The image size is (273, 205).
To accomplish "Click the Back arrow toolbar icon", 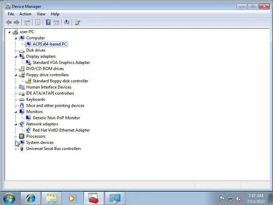I will click(x=9, y=22).
